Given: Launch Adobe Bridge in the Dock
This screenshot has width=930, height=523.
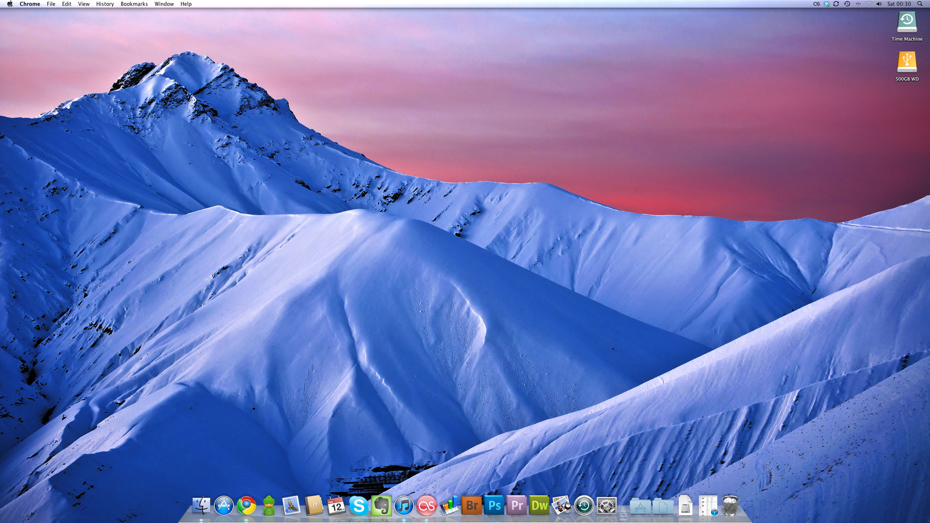Looking at the screenshot, I should pos(472,506).
